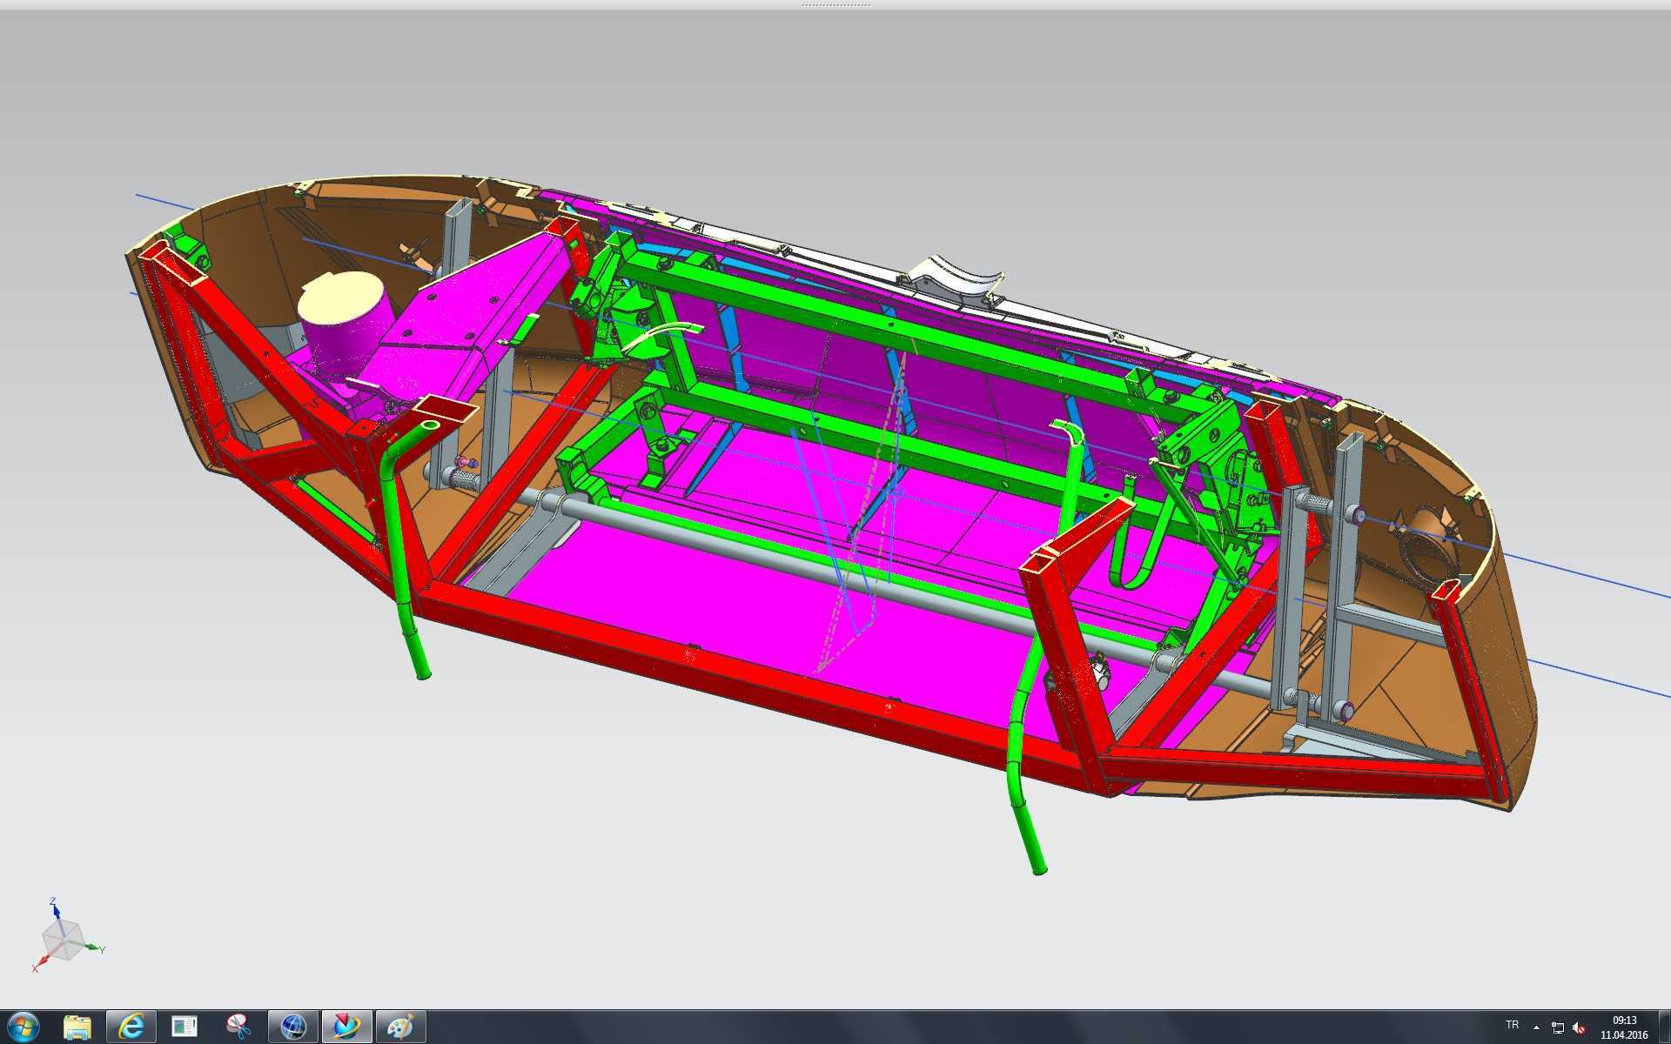Launch the Snipping Tool from the taskbar

(238, 1027)
